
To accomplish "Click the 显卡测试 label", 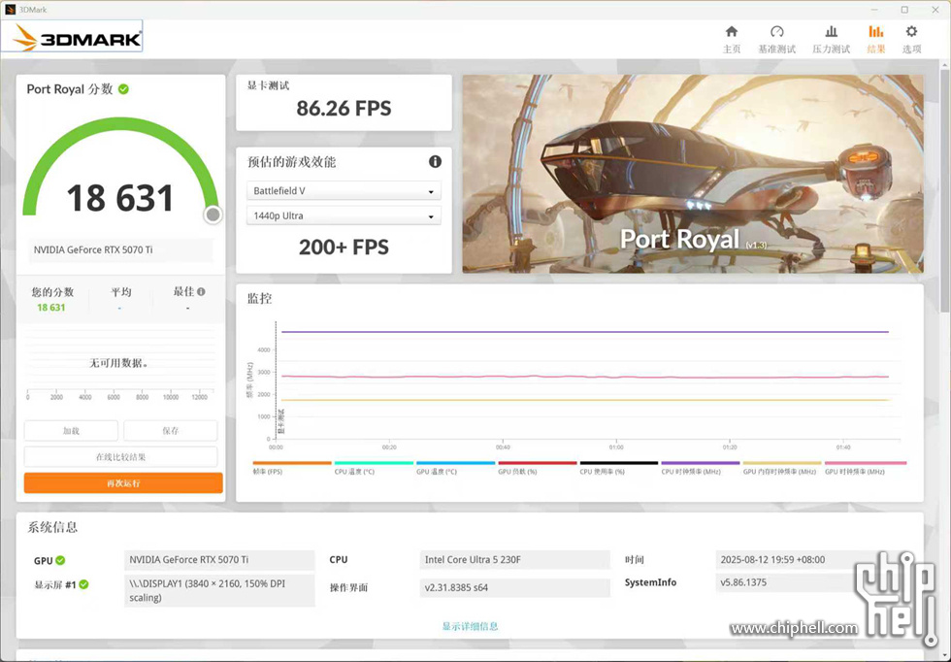I will (x=268, y=85).
